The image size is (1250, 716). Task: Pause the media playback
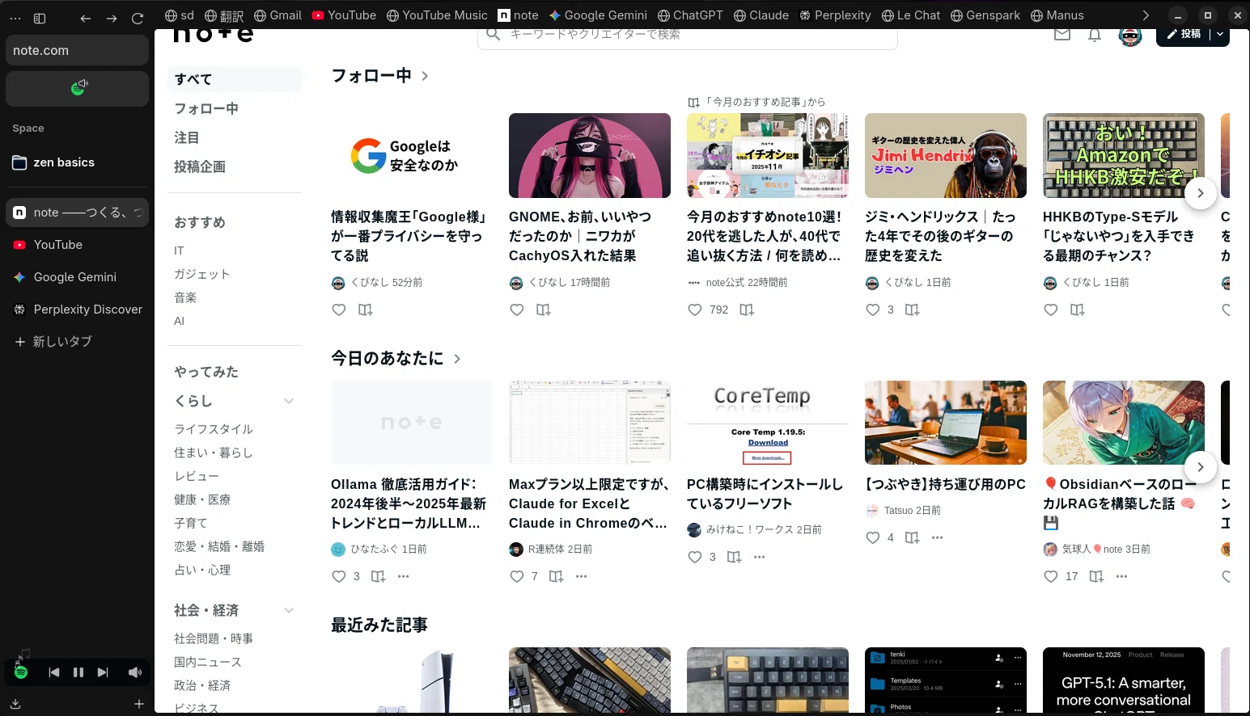[x=78, y=672]
